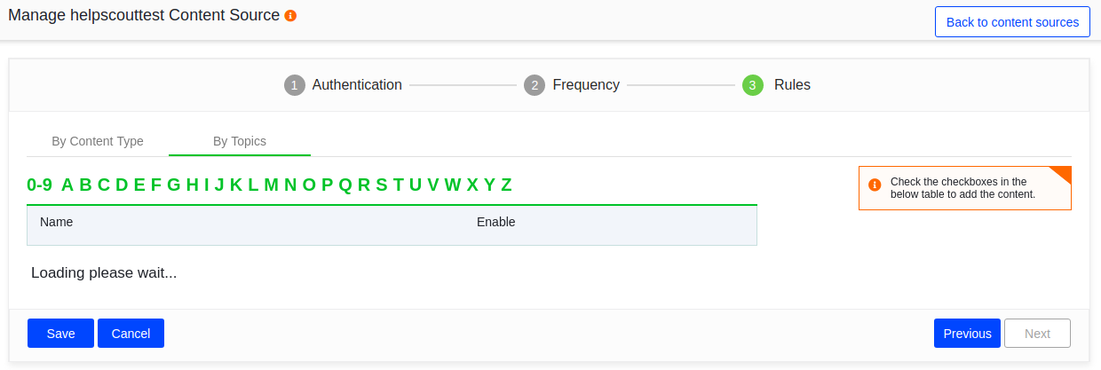Filter topics by letter T
Image resolution: width=1101 pixels, height=370 pixels.
399,185
